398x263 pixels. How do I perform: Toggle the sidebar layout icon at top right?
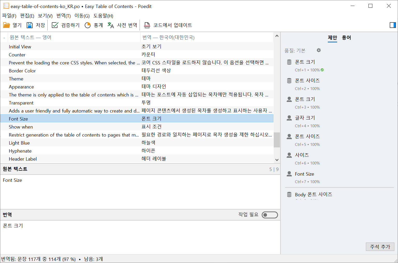tap(393, 25)
